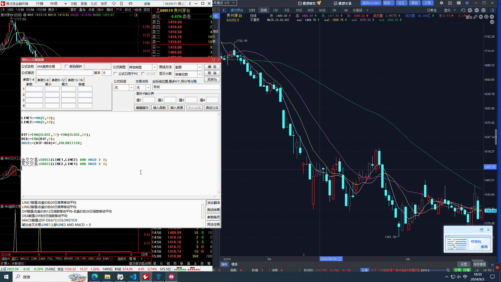
Task: Toggle left side panel icon in QMT toolbar
Action: click(224, 10)
